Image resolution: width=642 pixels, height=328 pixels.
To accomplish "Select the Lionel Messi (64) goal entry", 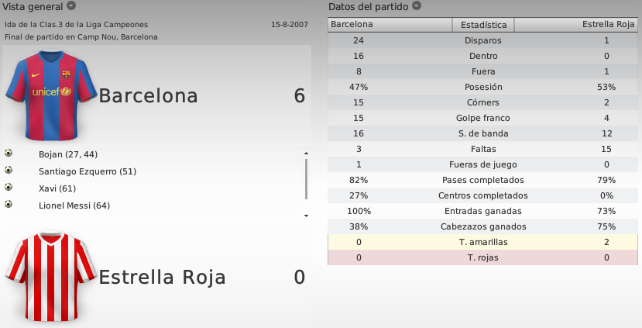I will [74, 205].
